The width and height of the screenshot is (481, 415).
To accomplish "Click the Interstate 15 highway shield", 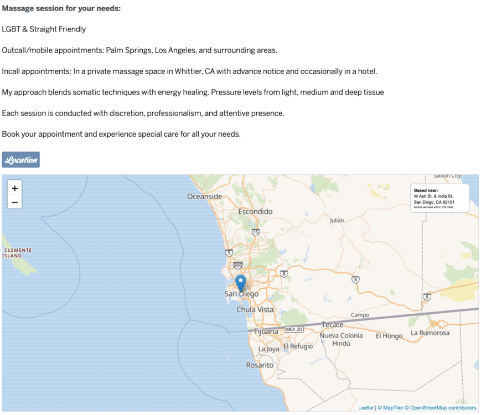I will click(x=255, y=232).
